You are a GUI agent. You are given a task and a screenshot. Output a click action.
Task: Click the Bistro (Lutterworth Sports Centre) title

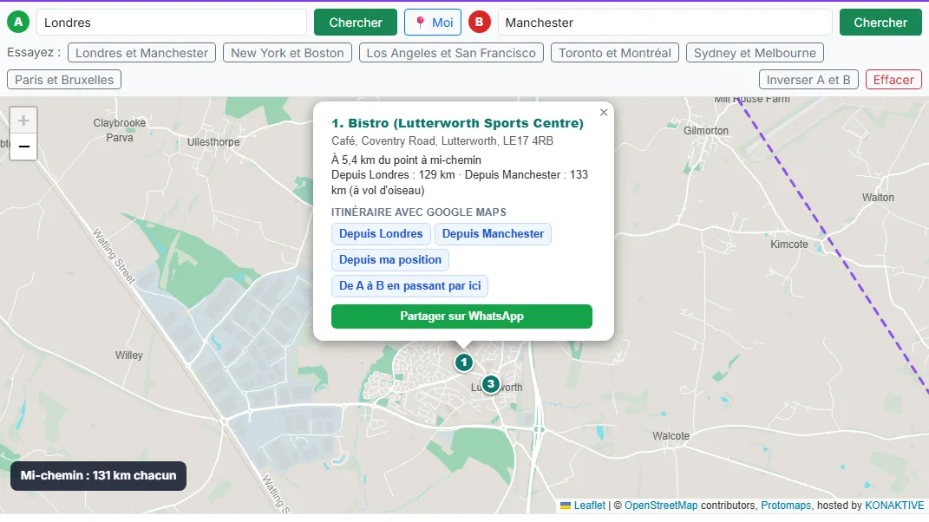click(x=457, y=123)
